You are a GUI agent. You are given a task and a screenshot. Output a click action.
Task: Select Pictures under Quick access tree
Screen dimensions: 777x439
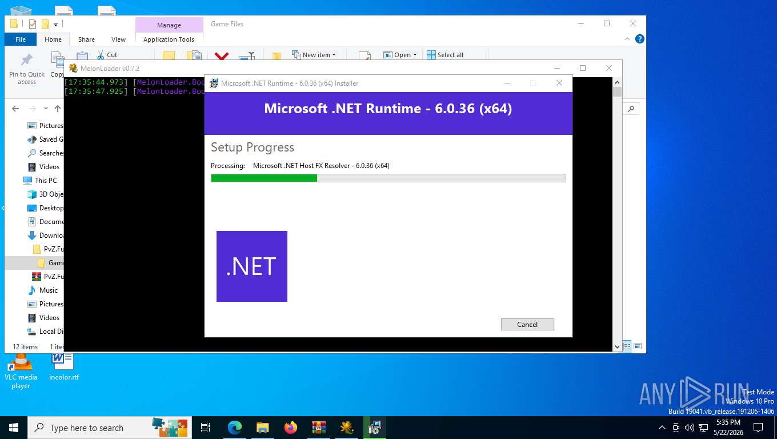coord(45,125)
